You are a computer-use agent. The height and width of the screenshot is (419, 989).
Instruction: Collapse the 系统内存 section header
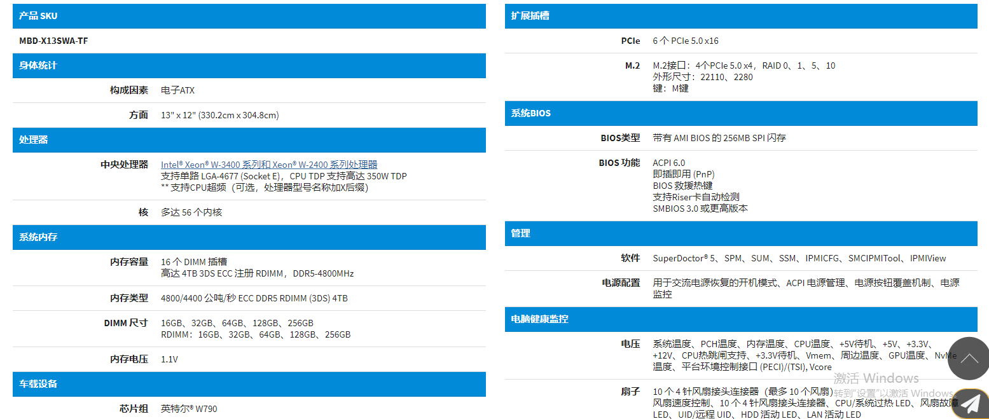pyautogui.click(x=248, y=237)
